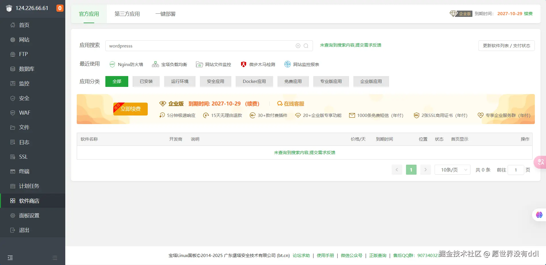Click the 在线客服 online support link
The width and height of the screenshot is (546, 265).
tap(291, 104)
